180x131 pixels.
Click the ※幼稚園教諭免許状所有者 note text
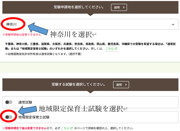(x=43, y=54)
